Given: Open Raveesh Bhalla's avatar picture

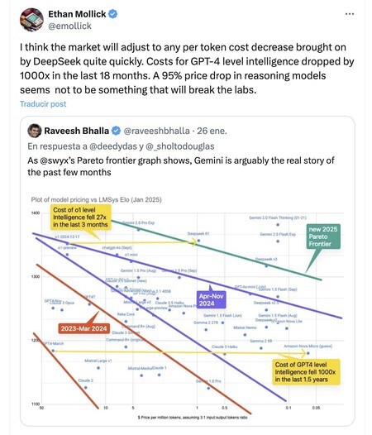Looking at the screenshot, I should click(x=35, y=131).
